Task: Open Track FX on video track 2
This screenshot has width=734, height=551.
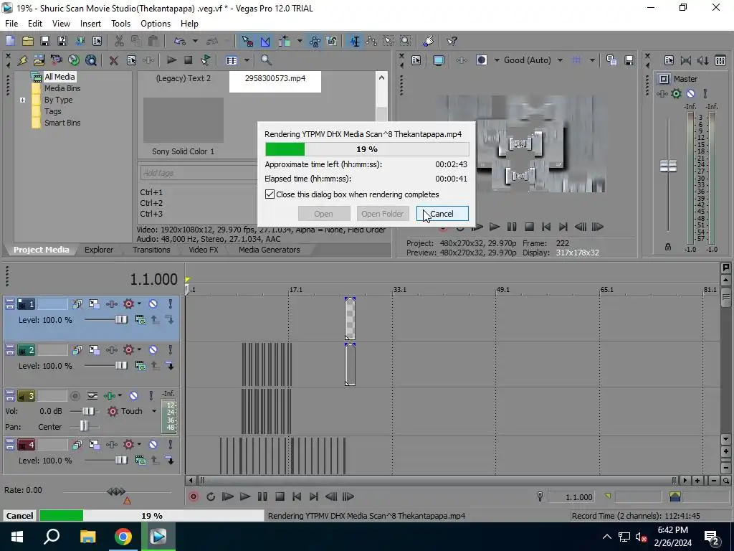Action: (111, 350)
